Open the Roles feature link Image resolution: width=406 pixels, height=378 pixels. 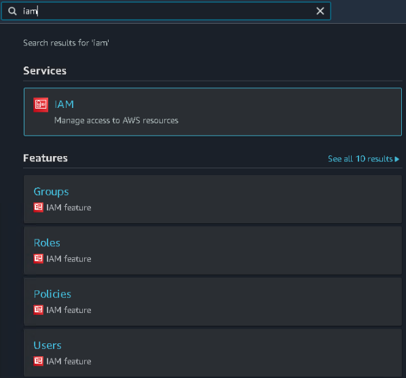[47, 242]
